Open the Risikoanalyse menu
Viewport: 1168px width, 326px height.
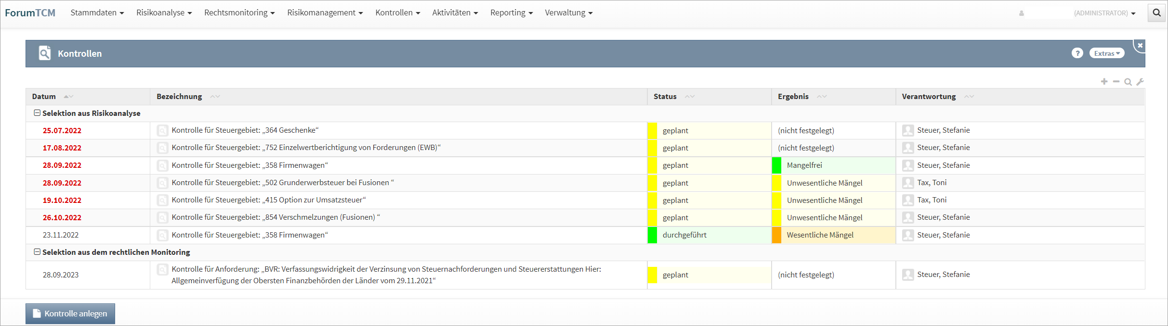point(164,13)
